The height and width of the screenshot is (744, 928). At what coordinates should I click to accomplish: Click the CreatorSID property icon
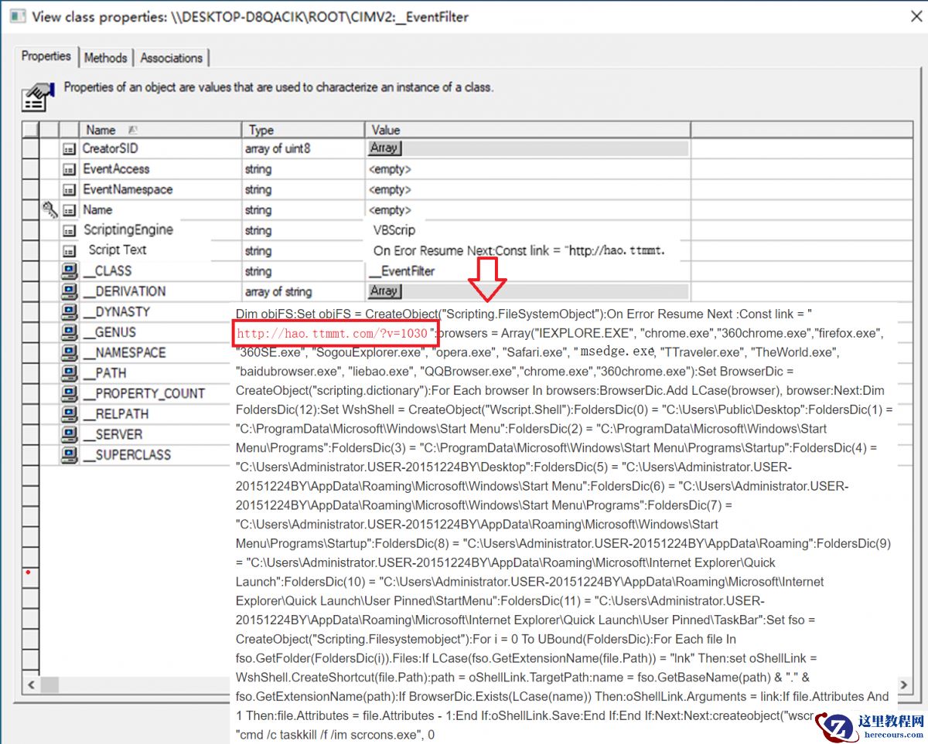point(70,148)
